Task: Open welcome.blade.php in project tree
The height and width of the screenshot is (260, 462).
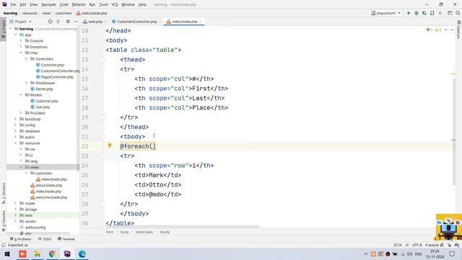Action: click(48, 197)
